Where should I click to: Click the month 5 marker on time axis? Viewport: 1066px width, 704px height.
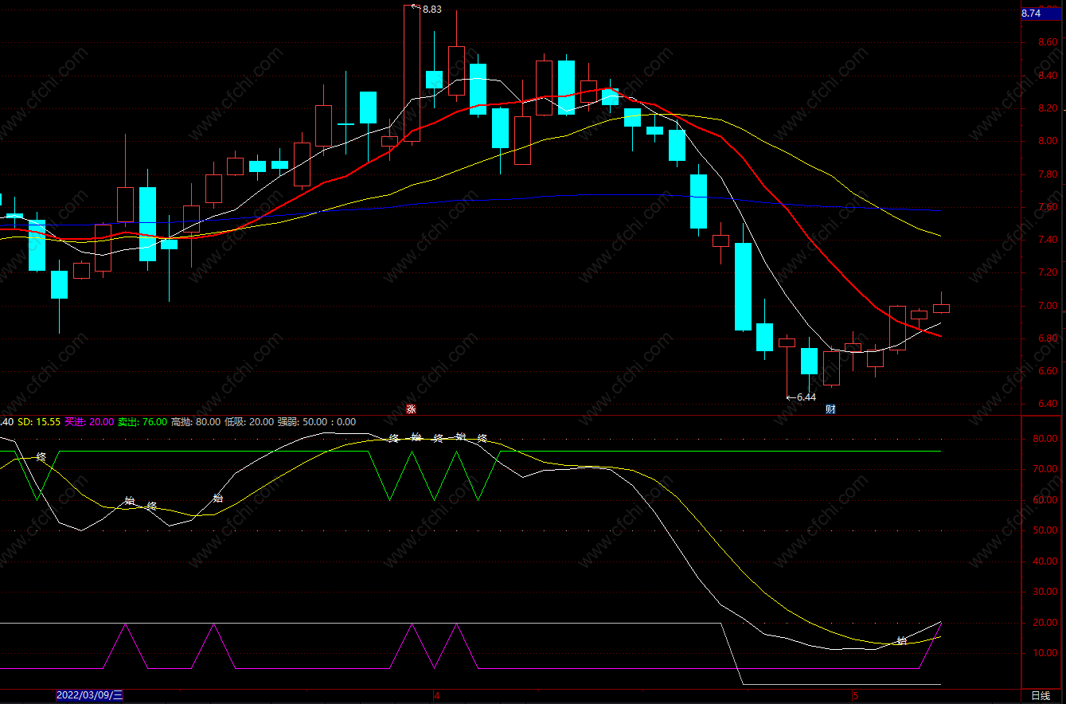coord(856,696)
